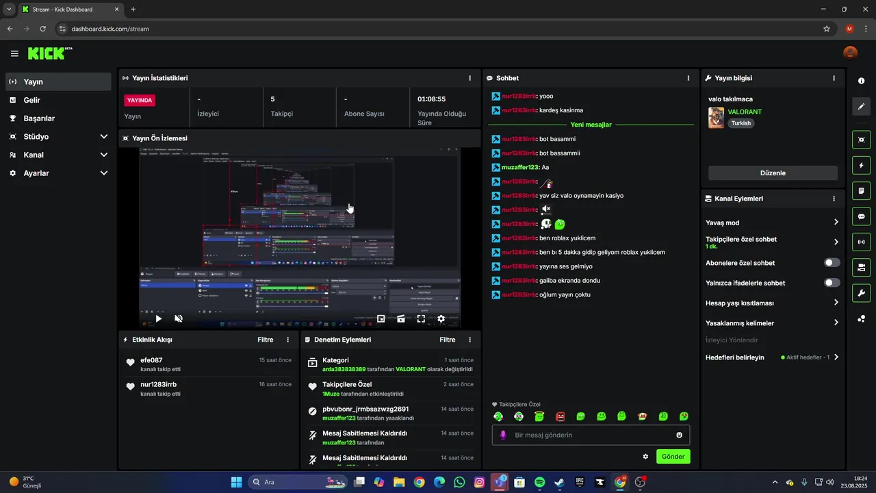Open the user profile avatar menu
The height and width of the screenshot is (493, 876).
(850, 53)
